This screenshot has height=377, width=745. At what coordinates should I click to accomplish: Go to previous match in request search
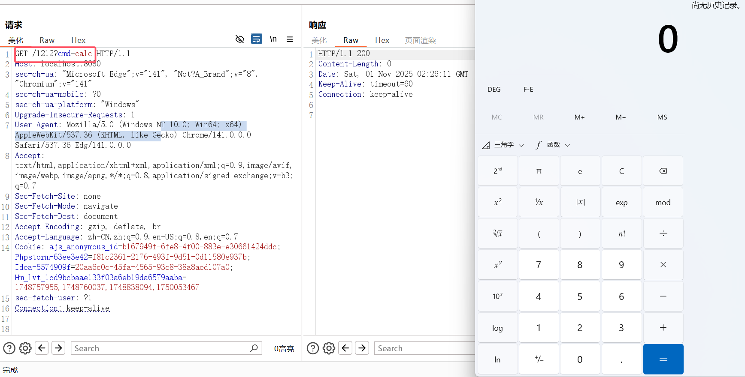[42, 348]
